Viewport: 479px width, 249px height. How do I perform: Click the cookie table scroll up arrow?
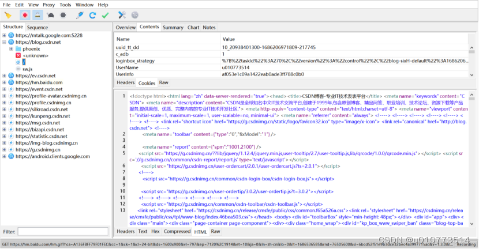point(471,48)
